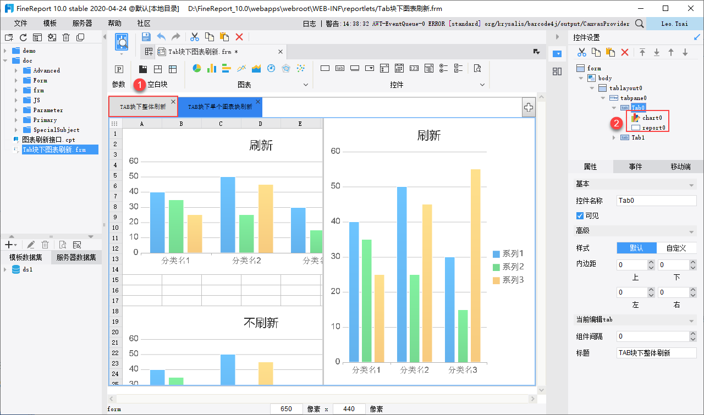Click the plus button to add a tab

(529, 108)
